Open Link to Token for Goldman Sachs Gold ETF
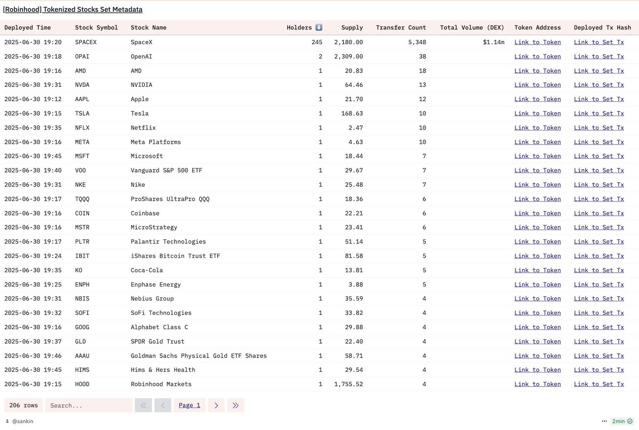 537,356
